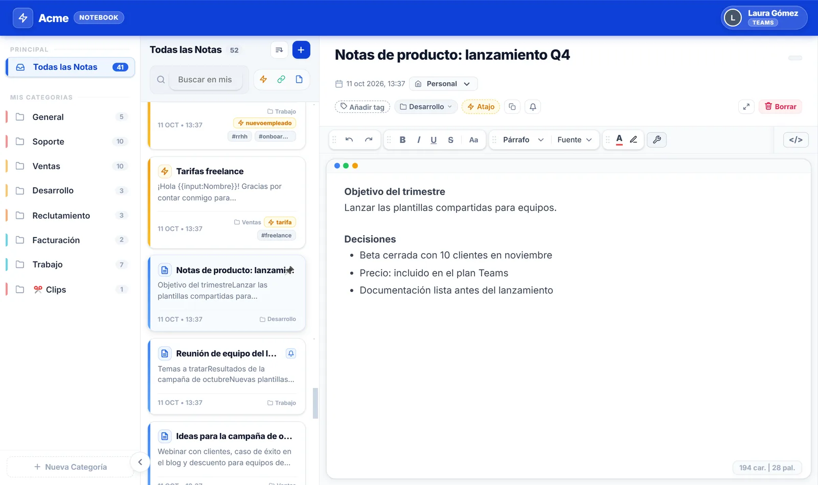Toggle the Atajo shortcut button
Viewport: 818px width, 485px height.
pos(481,107)
